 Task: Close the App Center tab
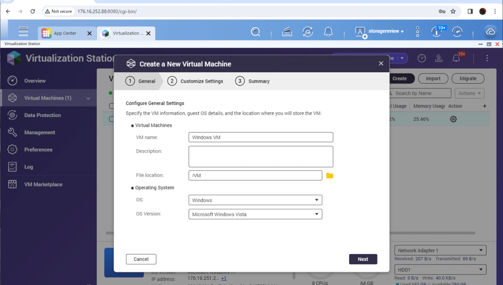89,34
